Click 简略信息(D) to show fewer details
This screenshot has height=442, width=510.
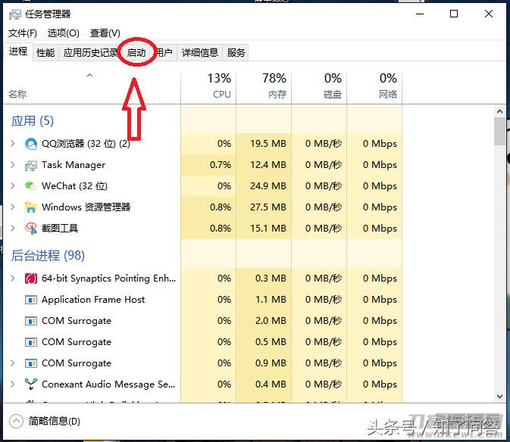pos(55,422)
